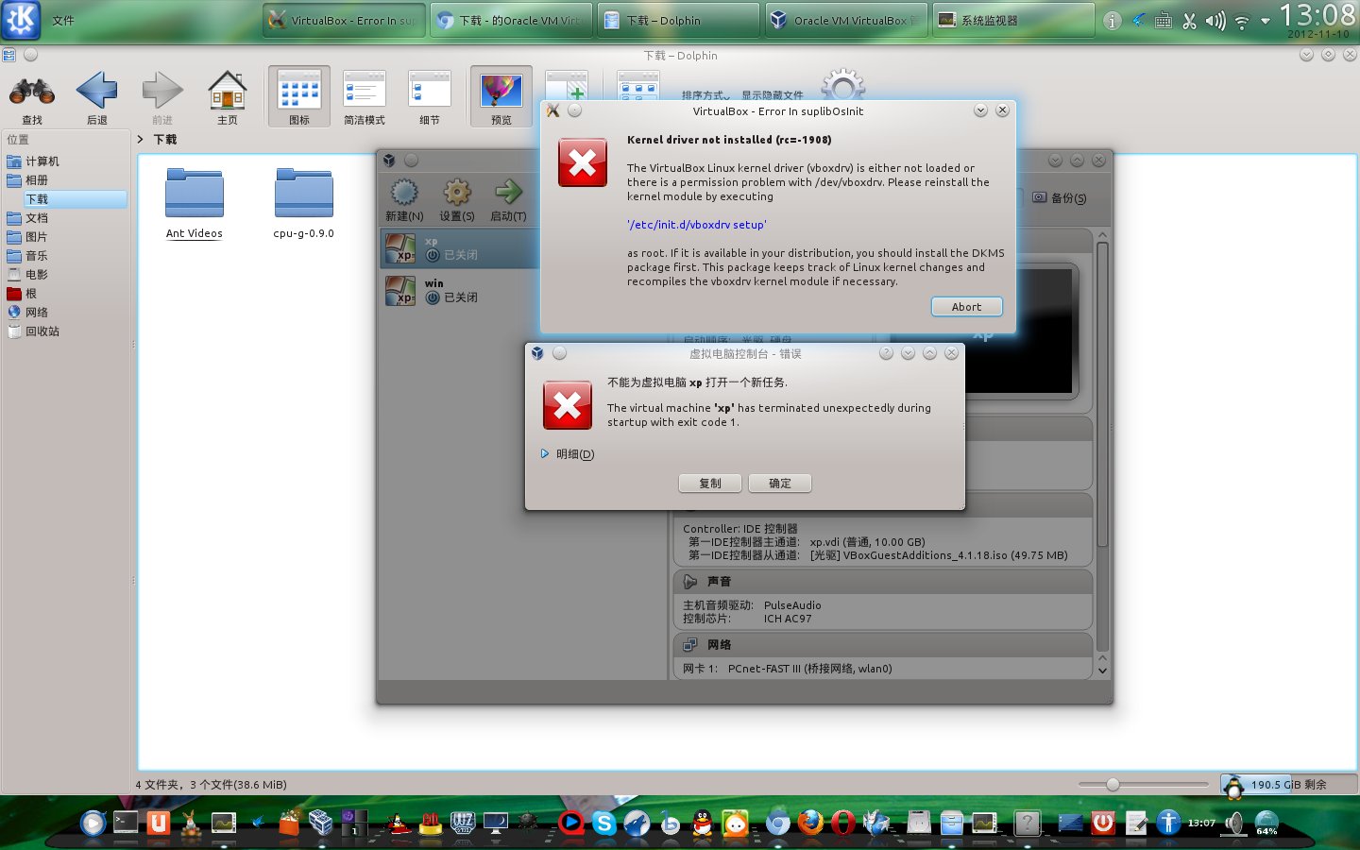Screen dimensions: 1360x850
Task: Click the breadcrumb arrow before 下载
Action: [x=141, y=139]
